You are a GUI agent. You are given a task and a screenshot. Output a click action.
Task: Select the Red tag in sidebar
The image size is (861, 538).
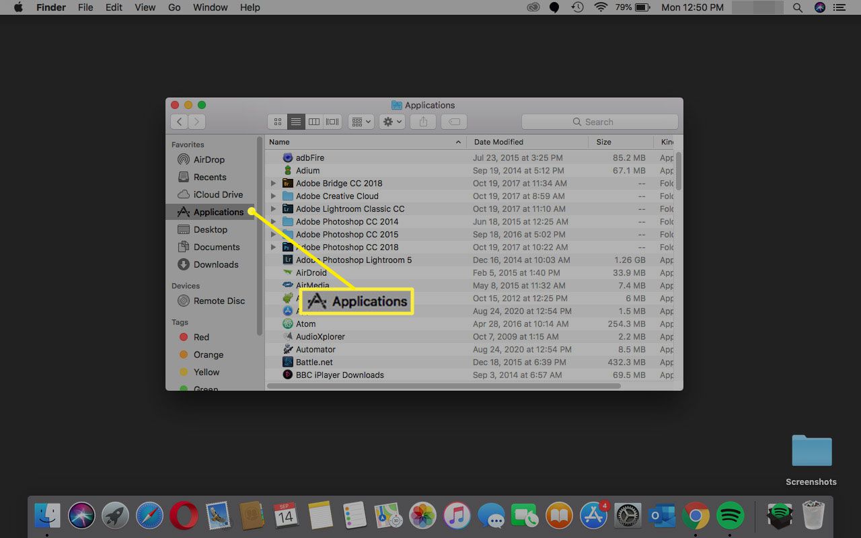coord(194,337)
